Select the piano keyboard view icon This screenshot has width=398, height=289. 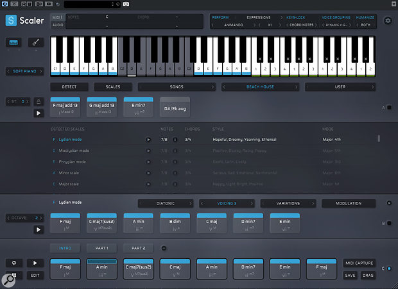tap(13, 42)
